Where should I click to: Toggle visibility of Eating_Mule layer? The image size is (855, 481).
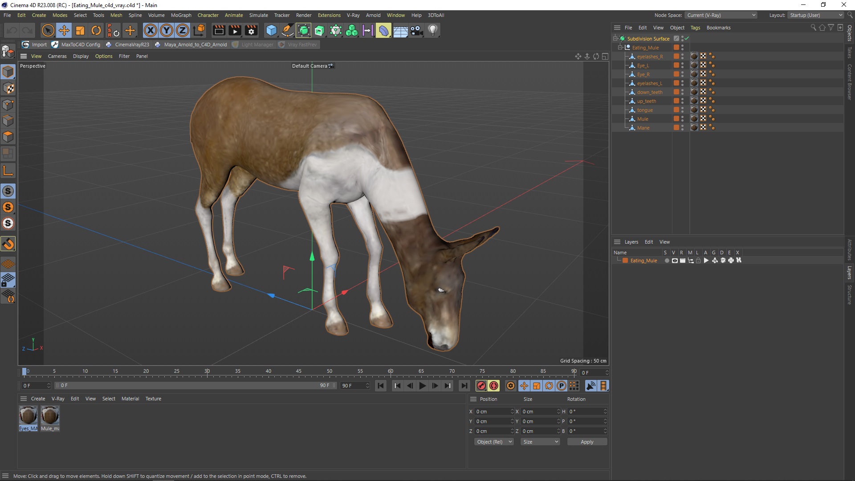[x=675, y=261]
